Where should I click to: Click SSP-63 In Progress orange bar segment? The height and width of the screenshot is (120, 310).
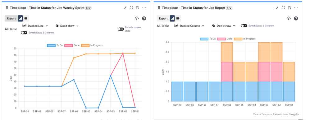(x=264, y=52)
